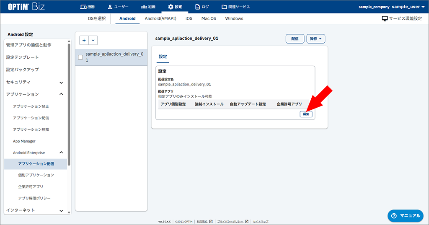The image size is (429, 225).
Task: Open the ログ logs menu
Action: pyautogui.click(x=202, y=7)
